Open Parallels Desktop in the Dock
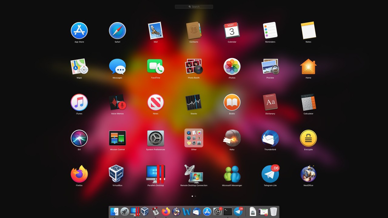 click(135, 212)
